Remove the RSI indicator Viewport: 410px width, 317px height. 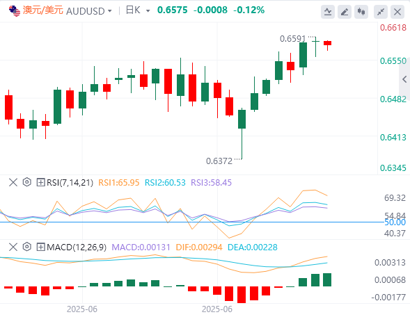[x=13, y=182]
